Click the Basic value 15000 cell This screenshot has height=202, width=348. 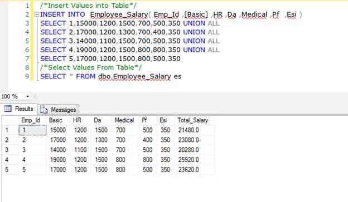[59, 130]
